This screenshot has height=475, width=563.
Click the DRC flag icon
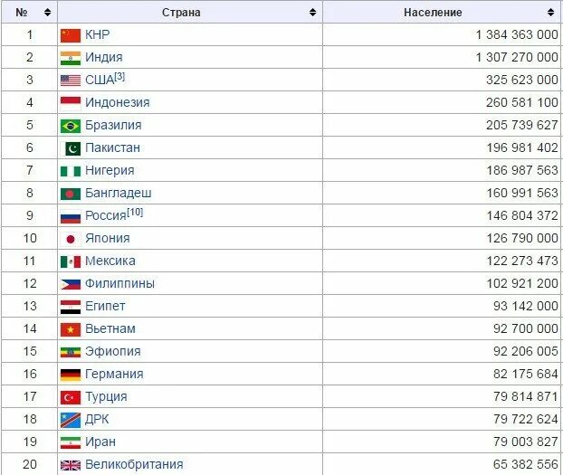(71, 420)
